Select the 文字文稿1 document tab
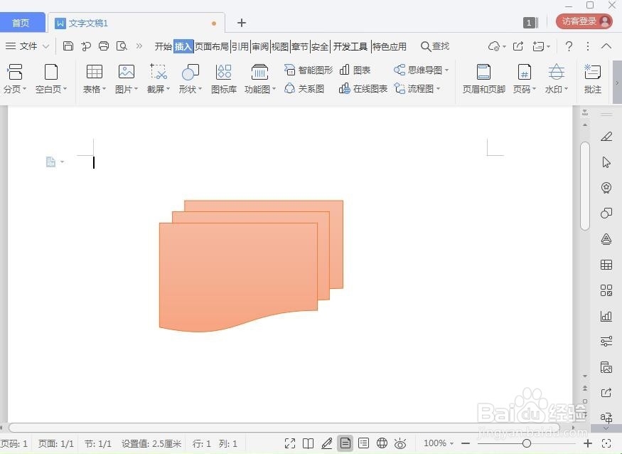The height and width of the screenshot is (454, 622). [89, 22]
